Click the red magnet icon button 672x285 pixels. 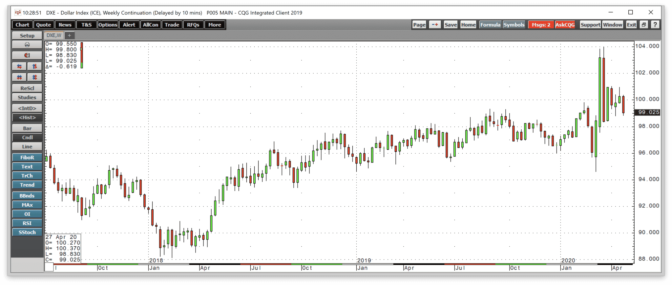(x=27, y=55)
